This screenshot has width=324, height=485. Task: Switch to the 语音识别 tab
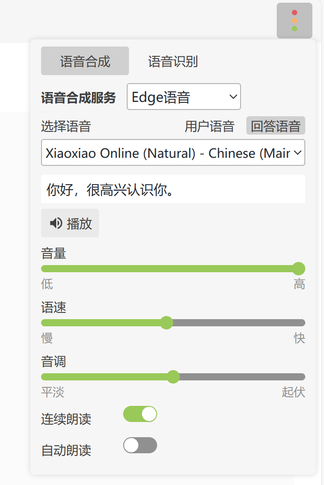(173, 61)
